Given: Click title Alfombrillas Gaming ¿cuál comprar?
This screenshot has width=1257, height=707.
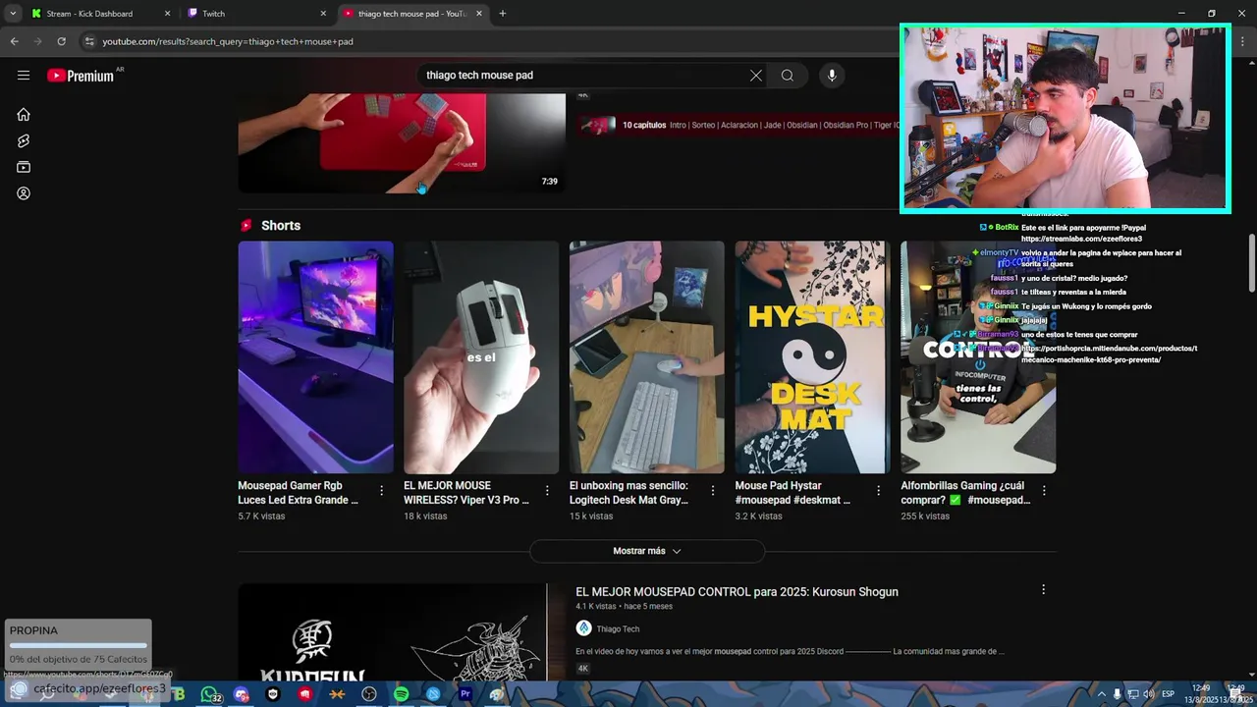Looking at the screenshot, I should click(965, 493).
